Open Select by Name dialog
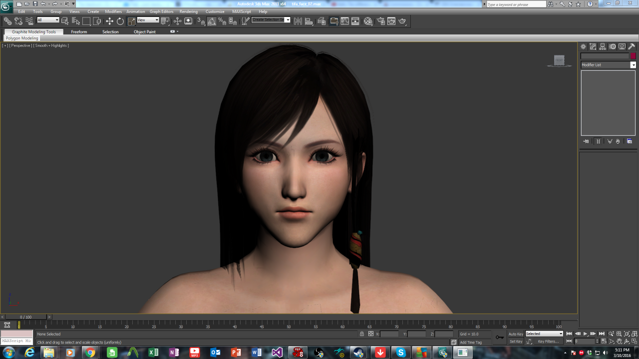639x359 pixels. click(x=76, y=21)
